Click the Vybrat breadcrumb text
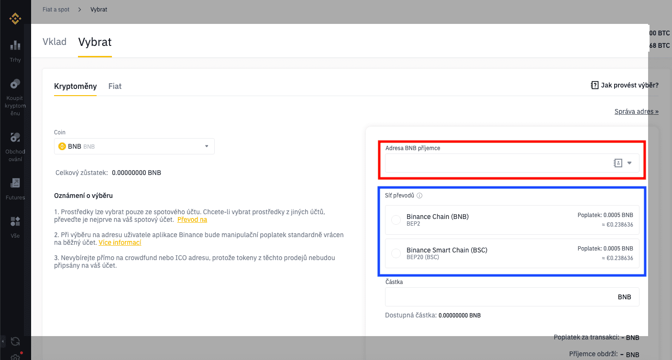Viewport: 672px width, 360px height. 99,10
